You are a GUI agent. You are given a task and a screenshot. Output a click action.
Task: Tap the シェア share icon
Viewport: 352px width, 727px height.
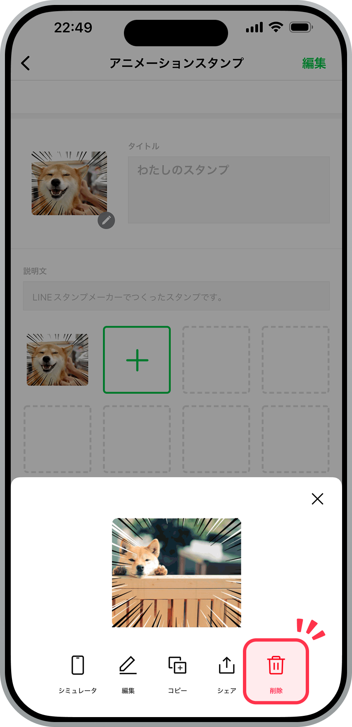click(x=227, y=665)
